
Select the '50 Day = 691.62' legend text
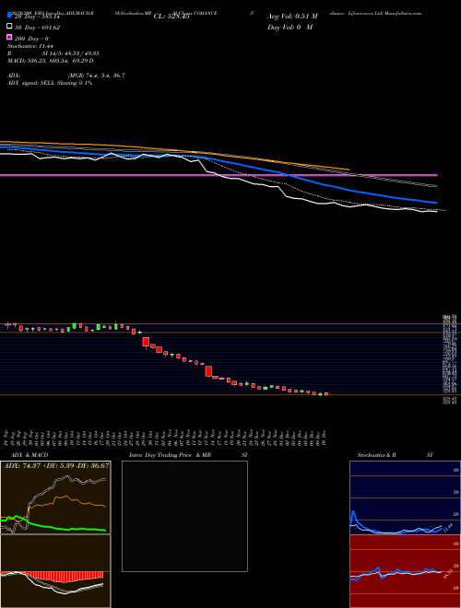(x=37, y=28)
